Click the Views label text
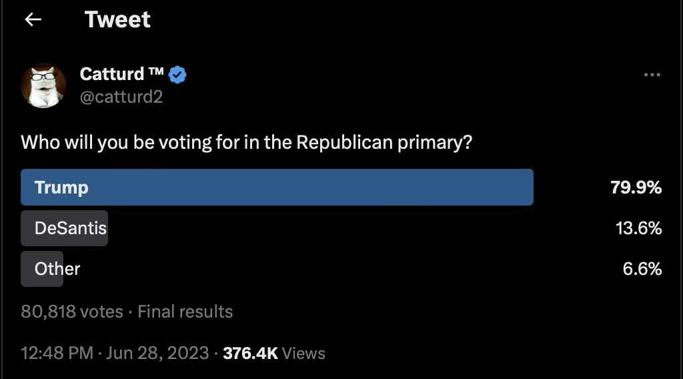Viewport: 683px width, 379px height. (x=303, y=353)
